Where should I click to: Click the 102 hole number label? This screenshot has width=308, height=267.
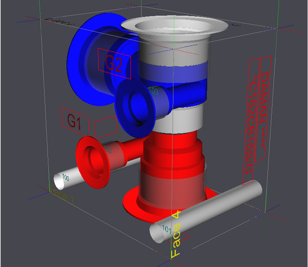point(108,149)
